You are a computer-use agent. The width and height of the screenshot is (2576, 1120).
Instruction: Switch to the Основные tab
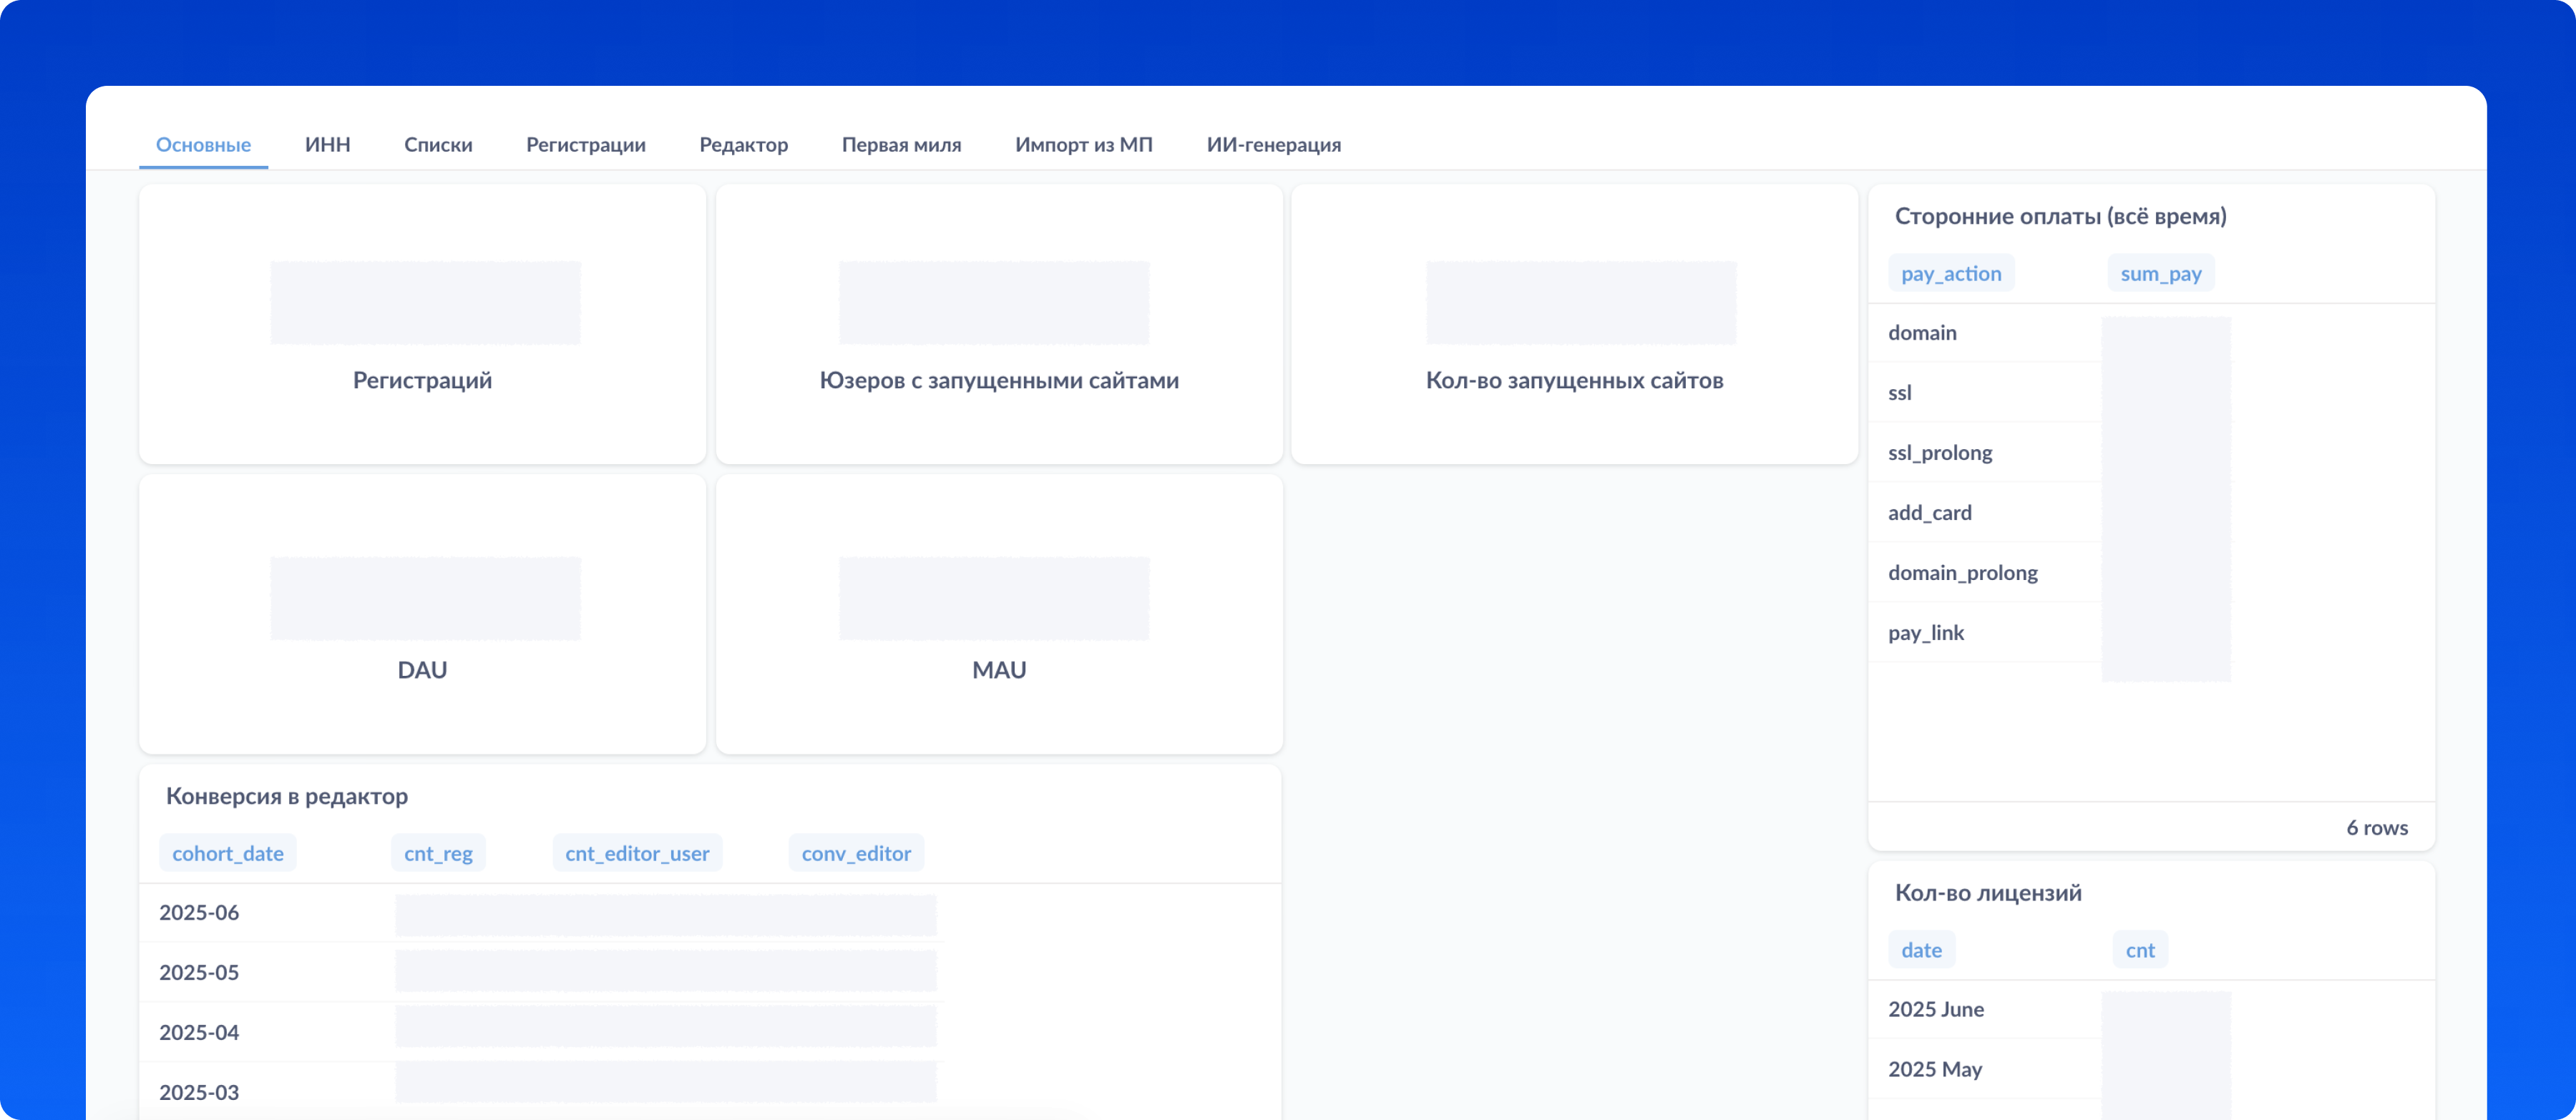203,145
